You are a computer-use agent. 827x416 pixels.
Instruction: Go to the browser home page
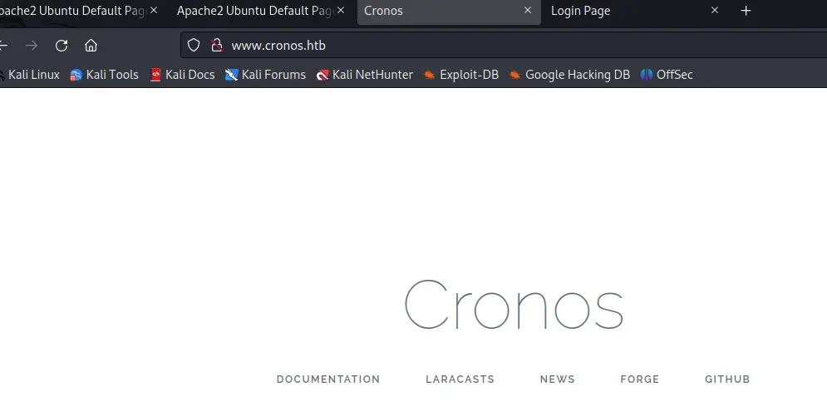(91, 46)
